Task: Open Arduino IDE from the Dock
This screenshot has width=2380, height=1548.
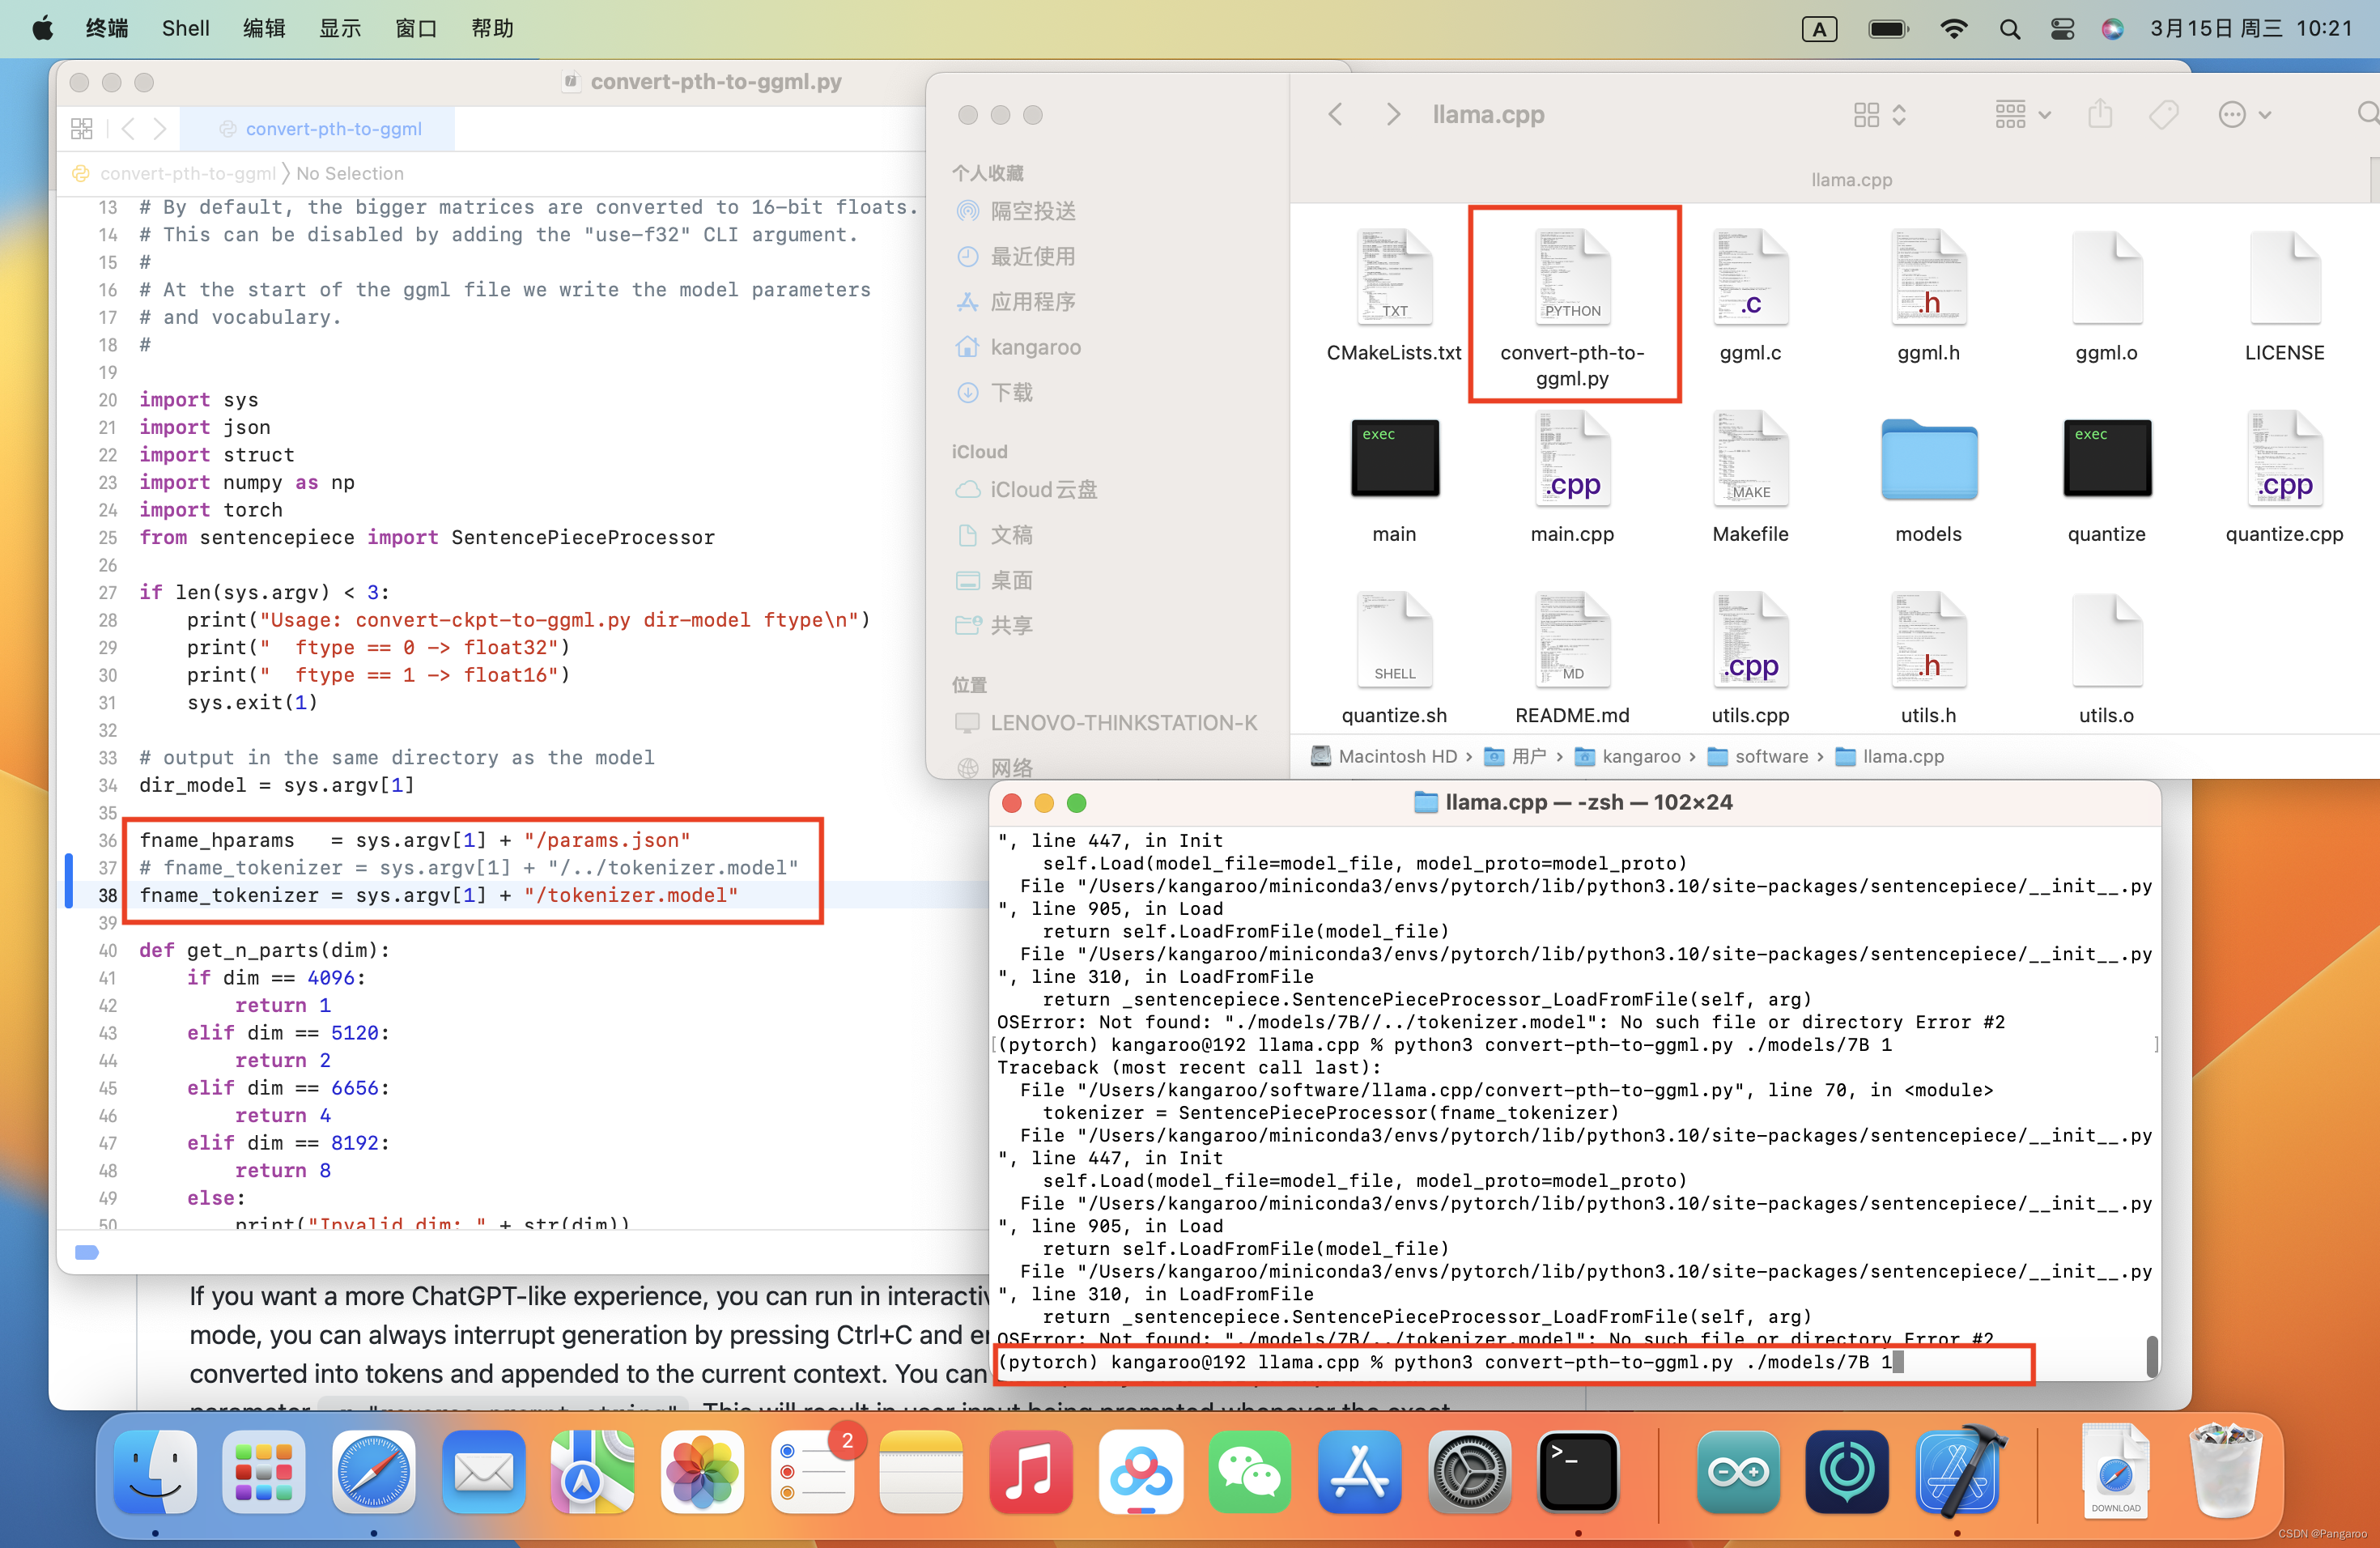Action: tap(1738, 1471)
